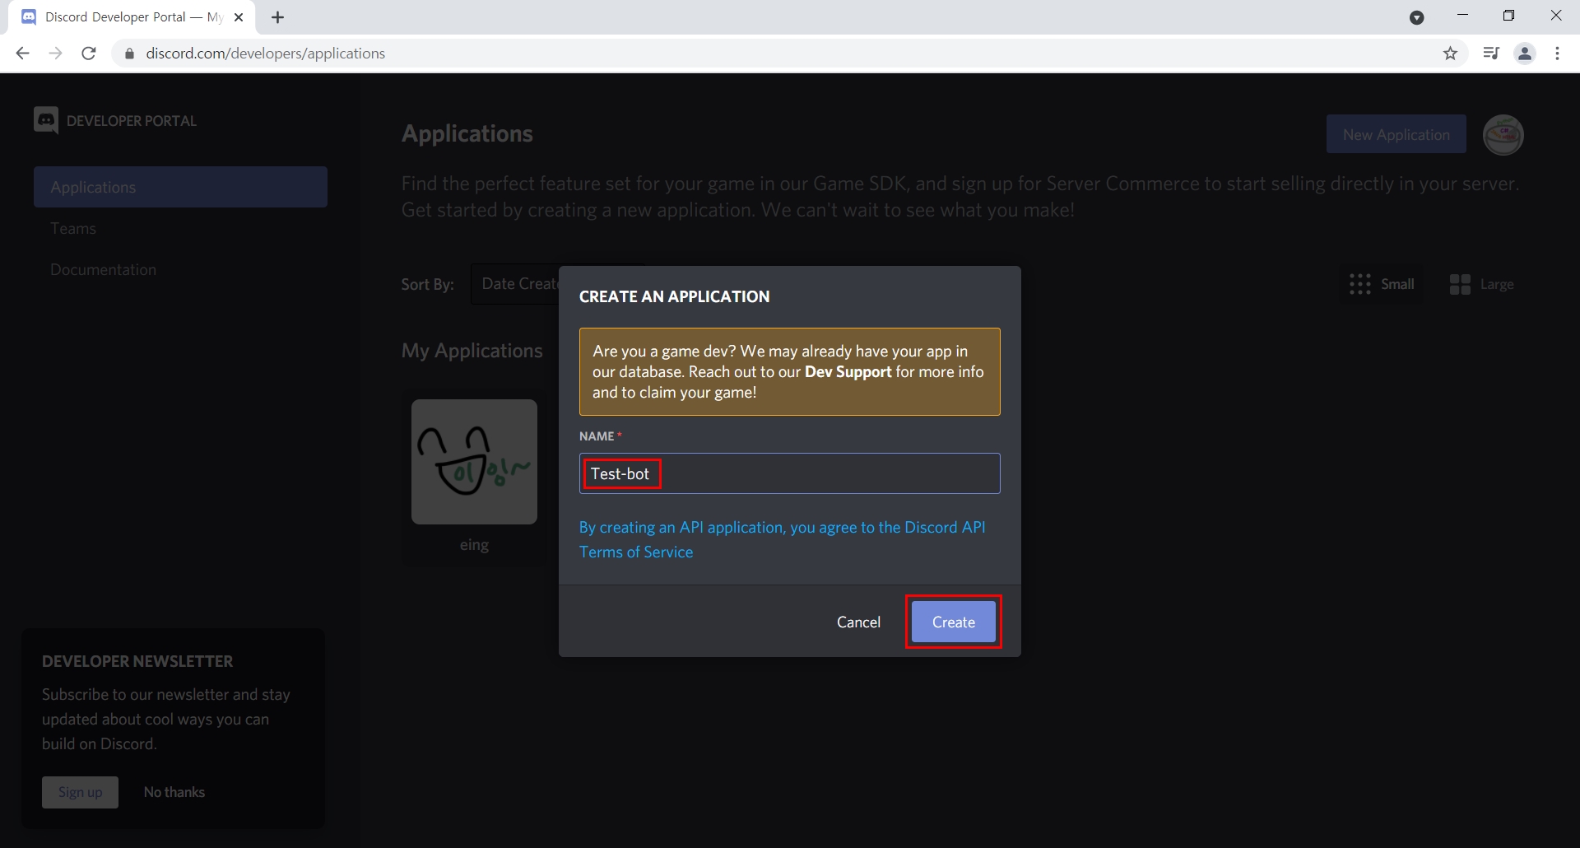Open the media control toolbar icon
1580x848 pixels.
coord(1491,54)
